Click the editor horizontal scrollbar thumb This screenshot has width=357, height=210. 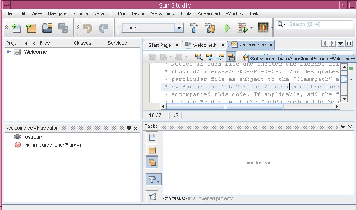pyautogui.click(x=225, y=106)
